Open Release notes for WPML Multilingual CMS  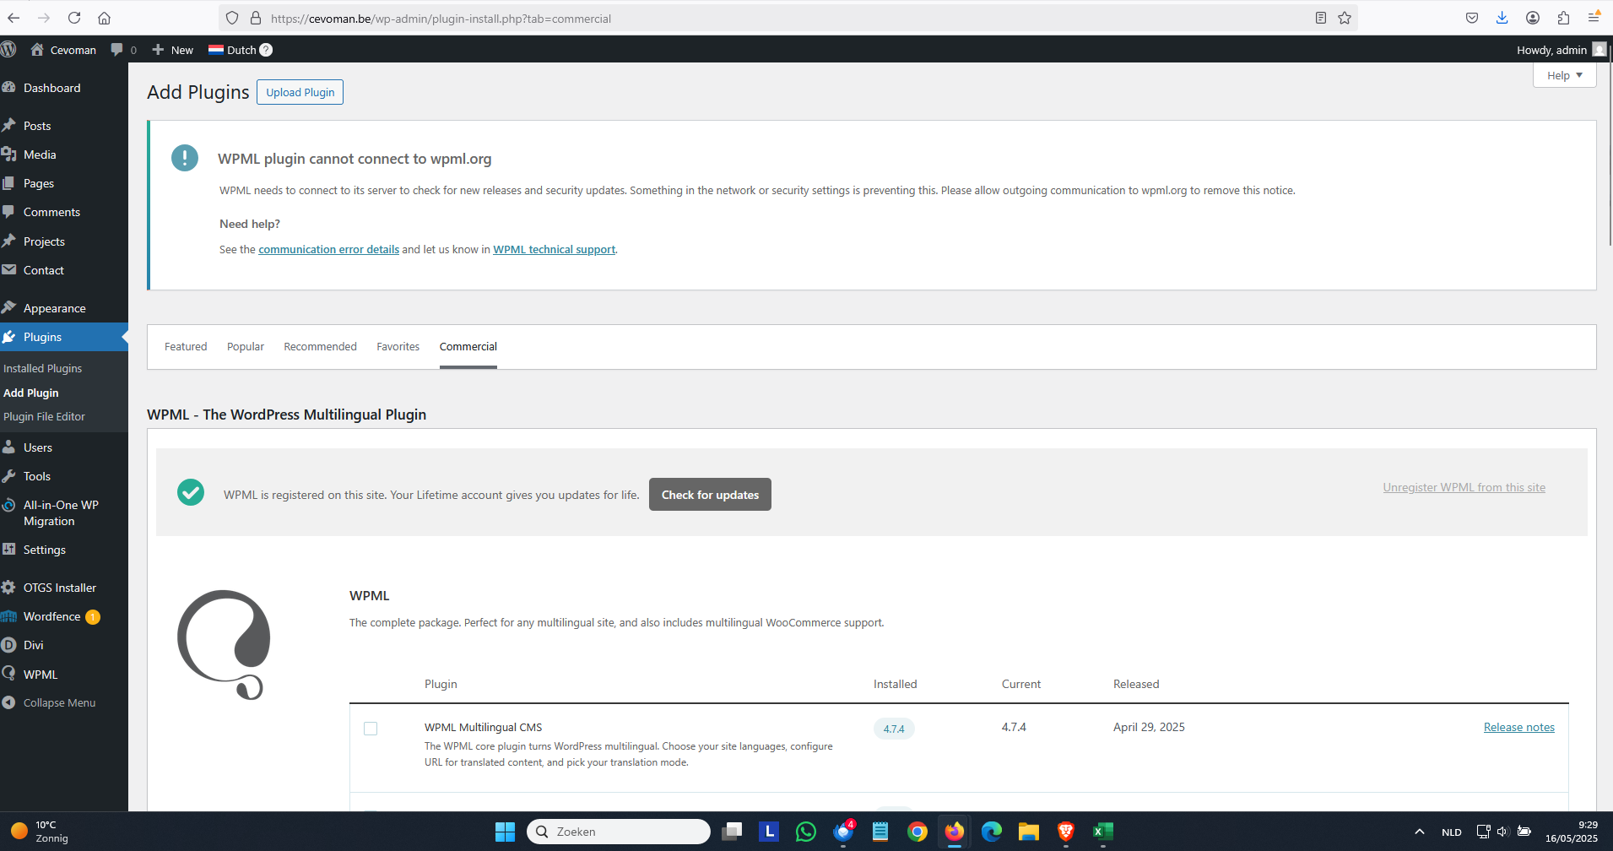click(x=1518, y=727)
